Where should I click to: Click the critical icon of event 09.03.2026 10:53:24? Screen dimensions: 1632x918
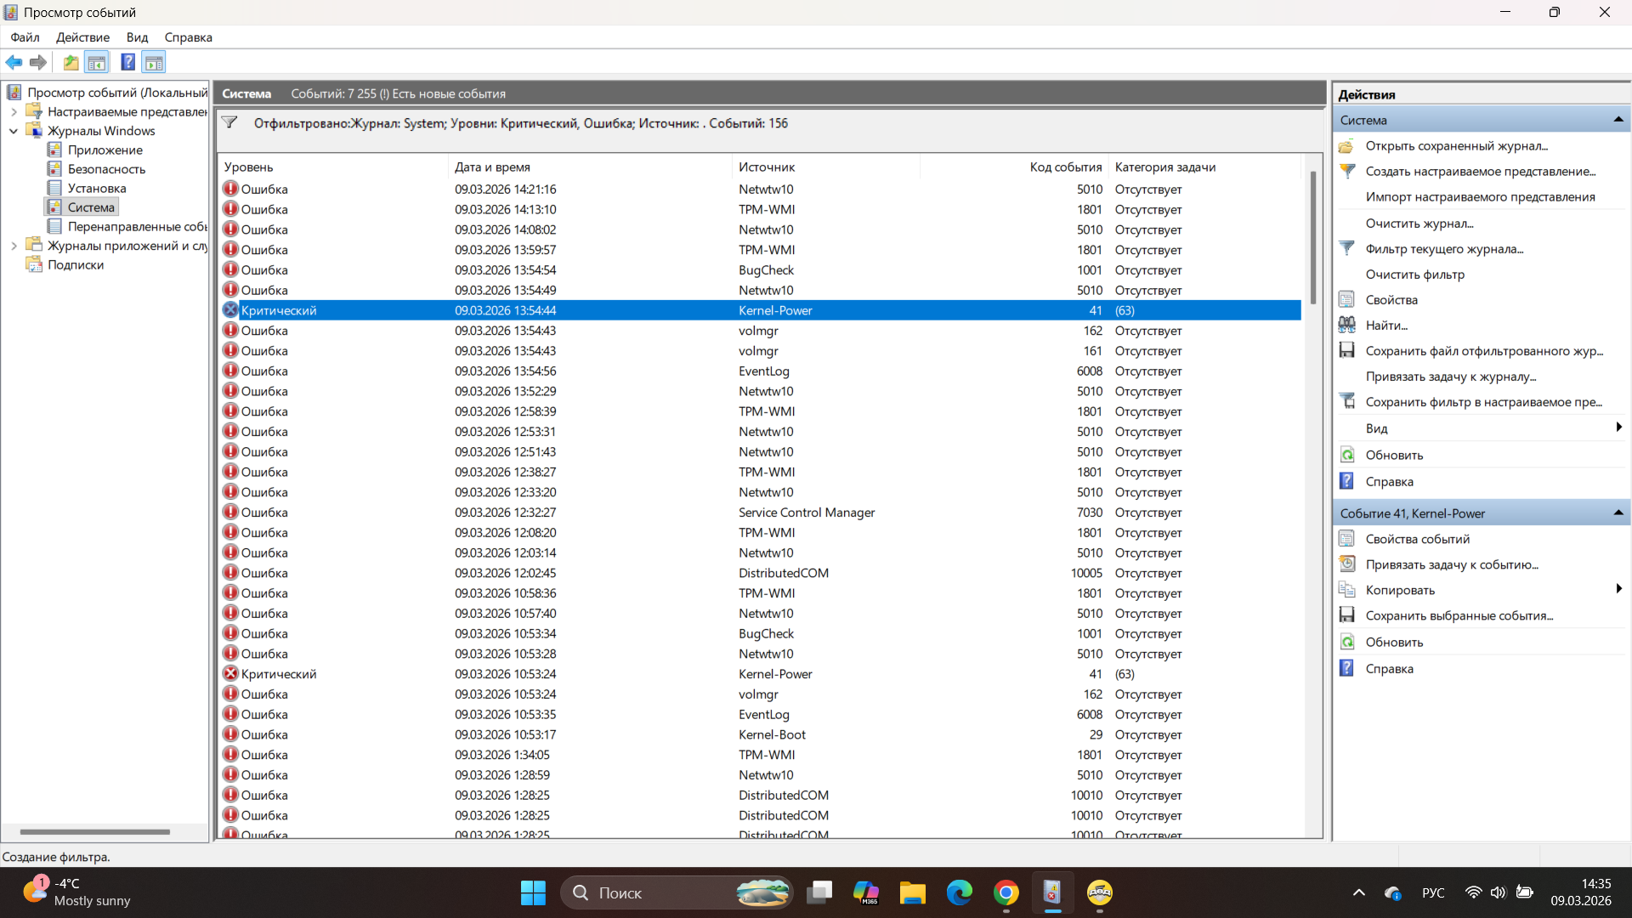point(230,673)
